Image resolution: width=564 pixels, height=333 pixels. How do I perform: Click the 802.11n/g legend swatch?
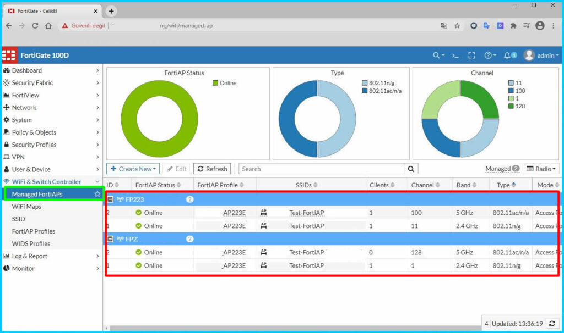tap(365, 83)
